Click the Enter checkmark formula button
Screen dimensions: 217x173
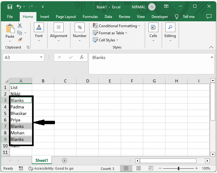click(71, 57)
